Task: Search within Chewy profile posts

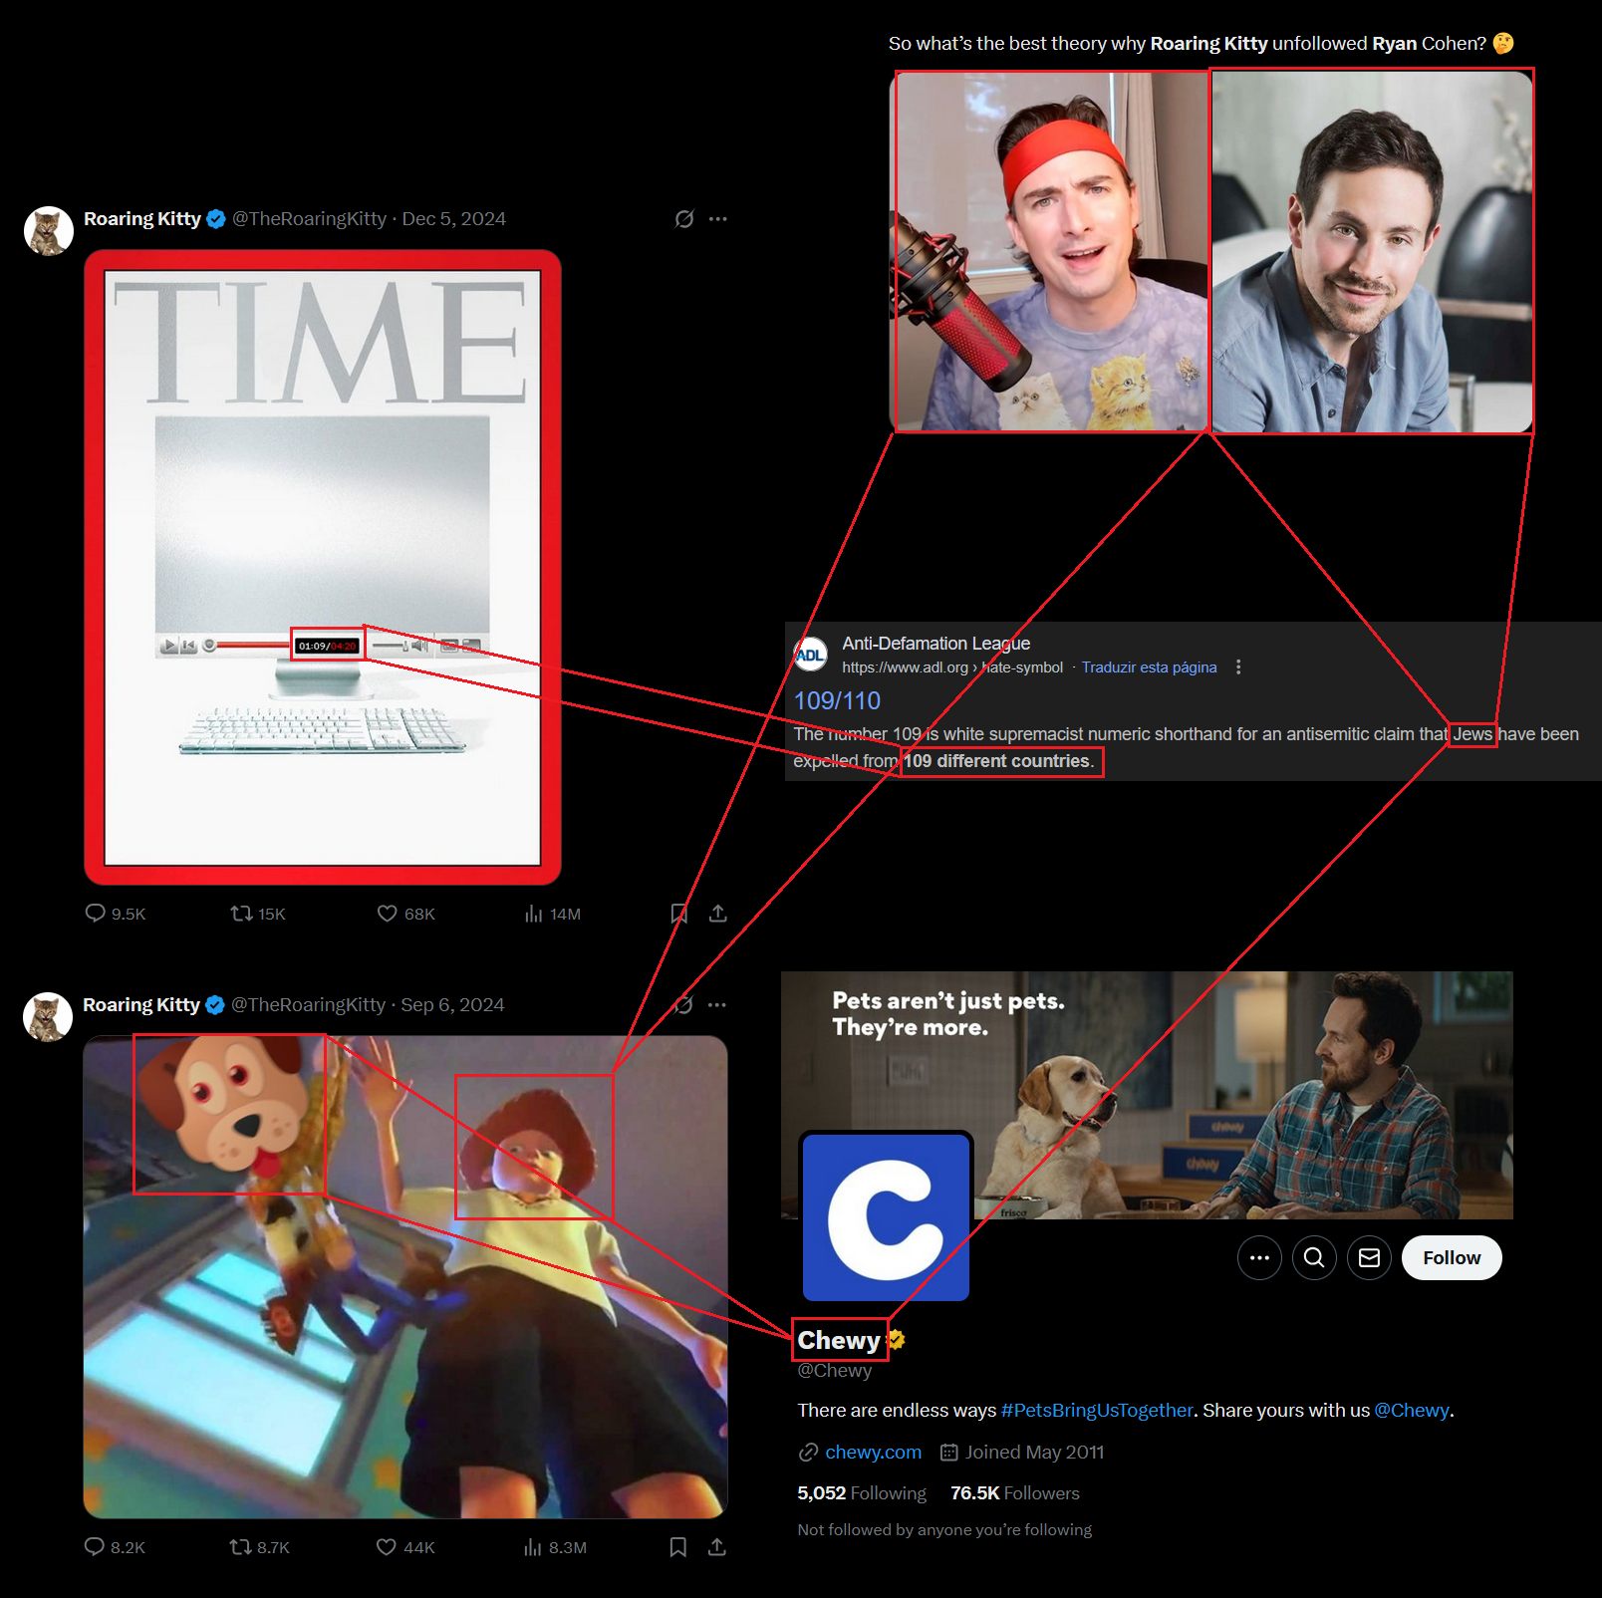Action: 1314,1257
